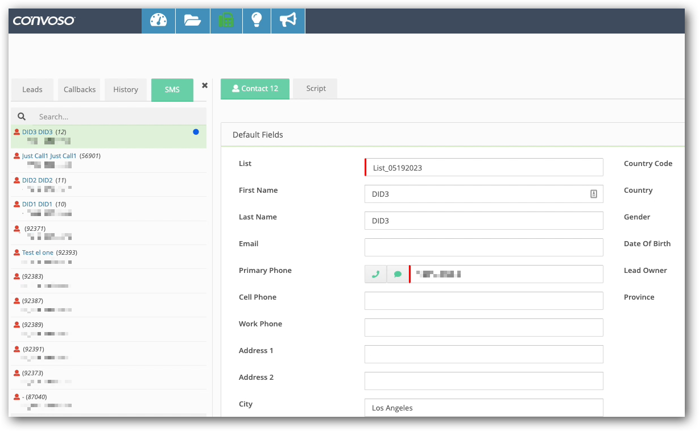Click the lightbulb icon in the navbar
This screenshot has width=699, height=431.
[x=257, y=20]
